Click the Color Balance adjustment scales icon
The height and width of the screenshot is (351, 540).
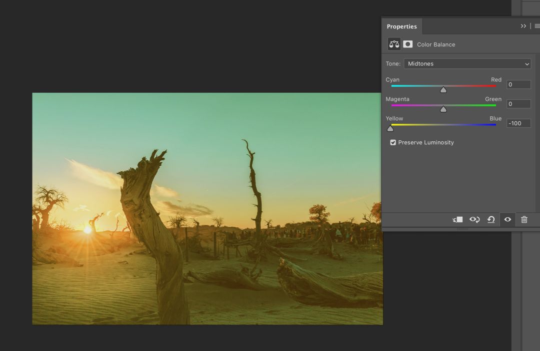[394, 44]
